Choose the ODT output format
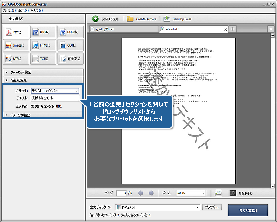The image size is (277, 222). [x=69, y=45]
